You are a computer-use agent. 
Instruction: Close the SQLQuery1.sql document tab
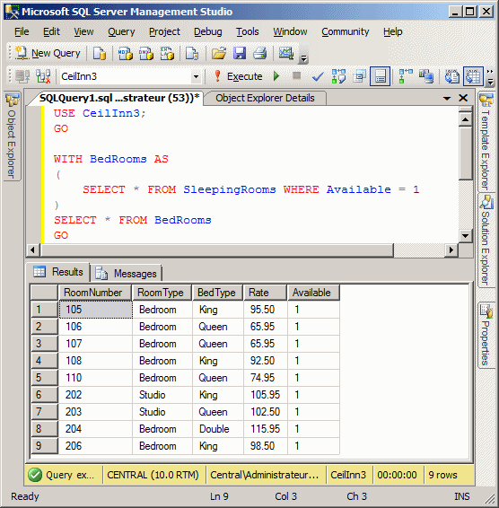pos(463,98)
